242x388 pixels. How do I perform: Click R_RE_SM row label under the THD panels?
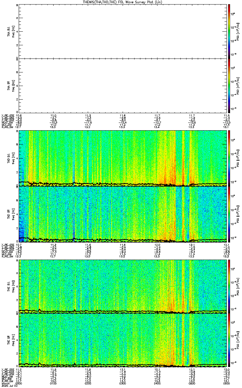7,256
